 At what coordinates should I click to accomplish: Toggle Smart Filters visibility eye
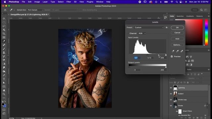point(177,111)
